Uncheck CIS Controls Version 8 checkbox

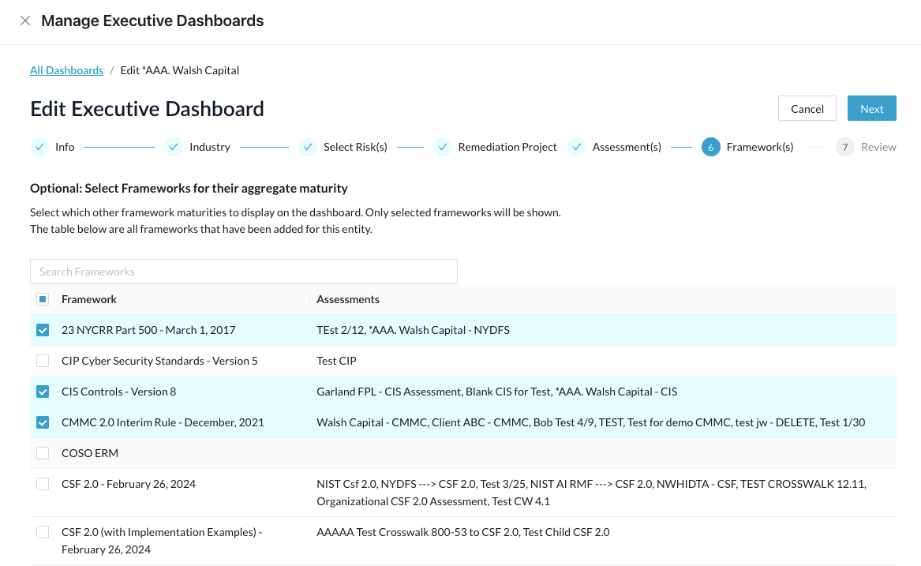(x=43, y=392)
